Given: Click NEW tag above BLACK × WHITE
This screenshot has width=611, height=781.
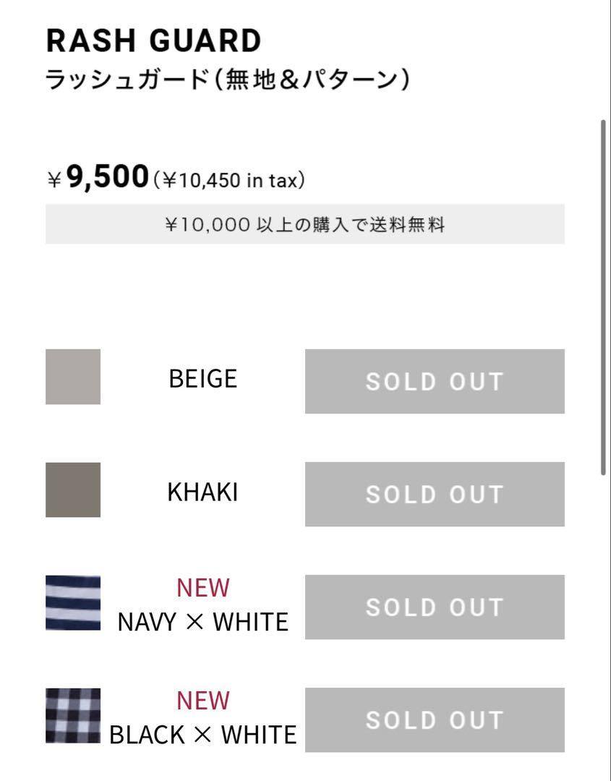Looking at the screenshot, I should (203, 701).
